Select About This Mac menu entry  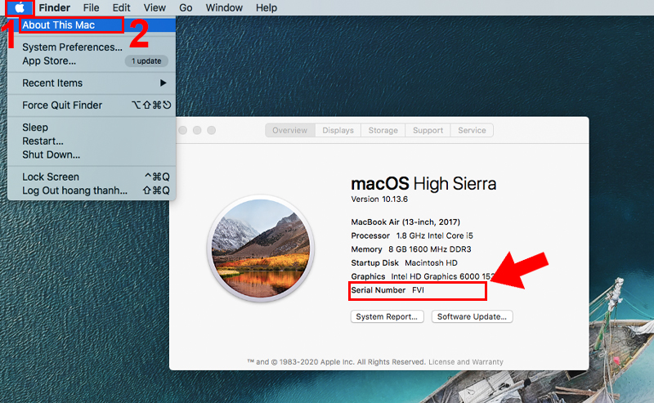(92, 25)
